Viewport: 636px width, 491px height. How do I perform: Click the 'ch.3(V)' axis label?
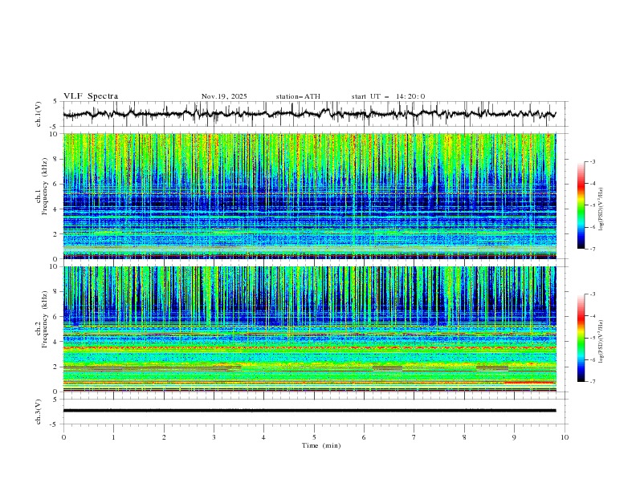39,412
